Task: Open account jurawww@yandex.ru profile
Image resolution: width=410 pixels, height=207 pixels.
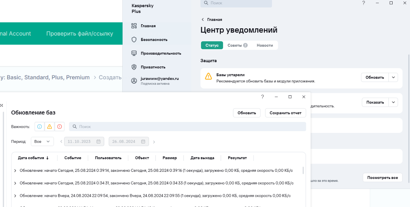Action: coord(155,81)
